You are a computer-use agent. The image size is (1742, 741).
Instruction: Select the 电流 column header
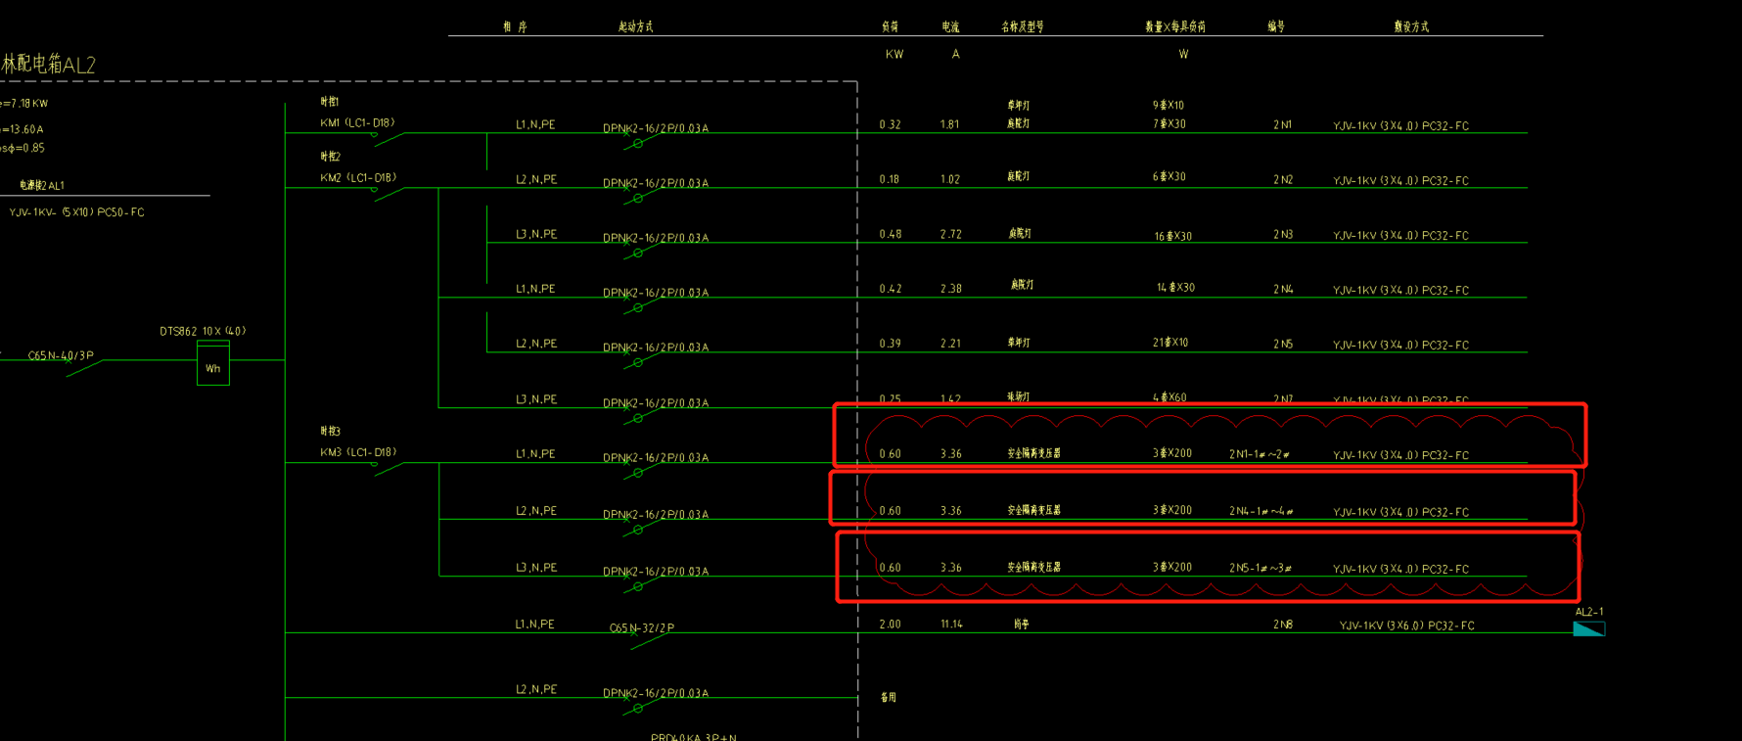[951, 26]
